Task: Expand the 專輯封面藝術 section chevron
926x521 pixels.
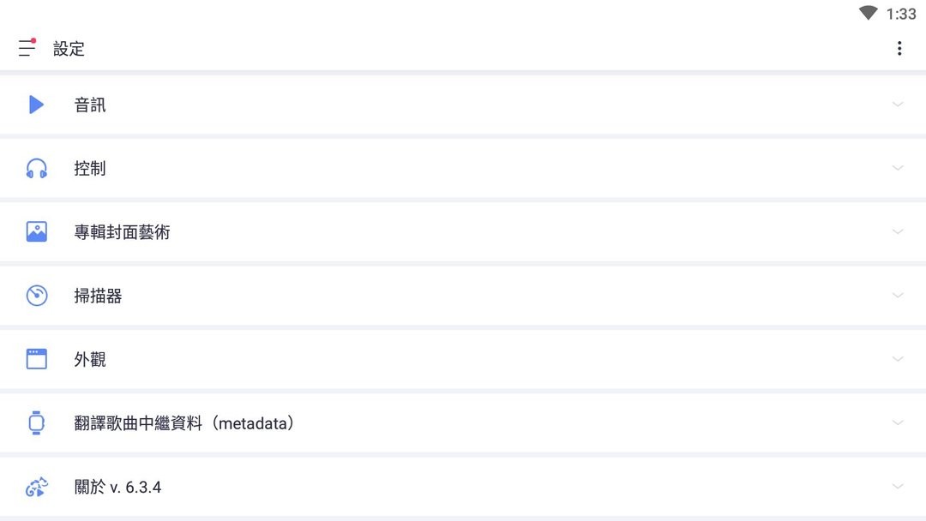Action: 898,231
